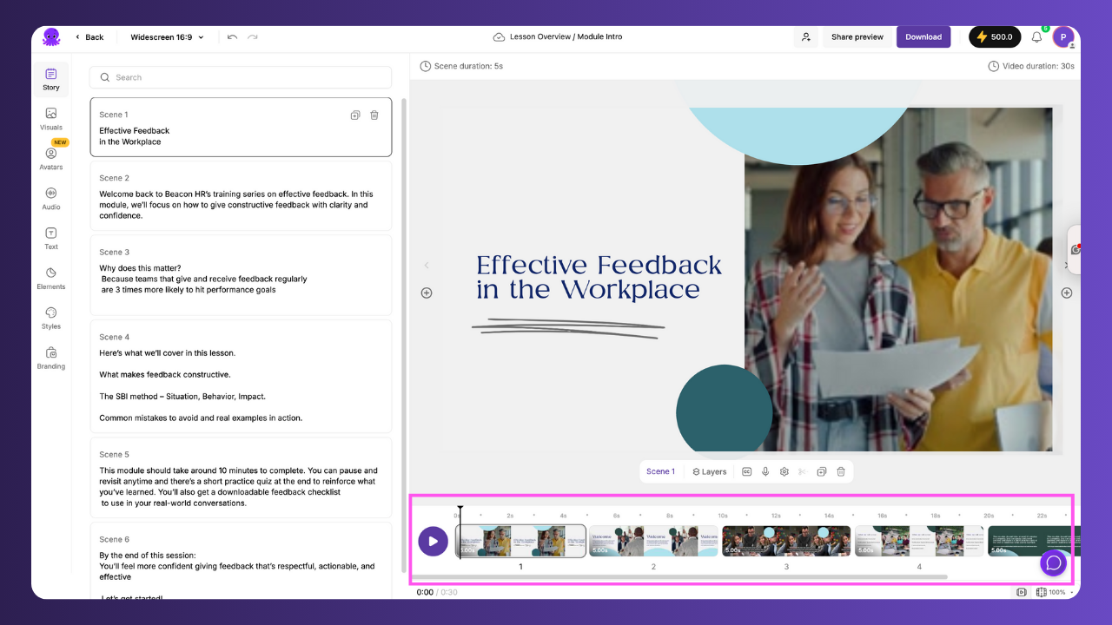Open Share preview

point(857,36)
